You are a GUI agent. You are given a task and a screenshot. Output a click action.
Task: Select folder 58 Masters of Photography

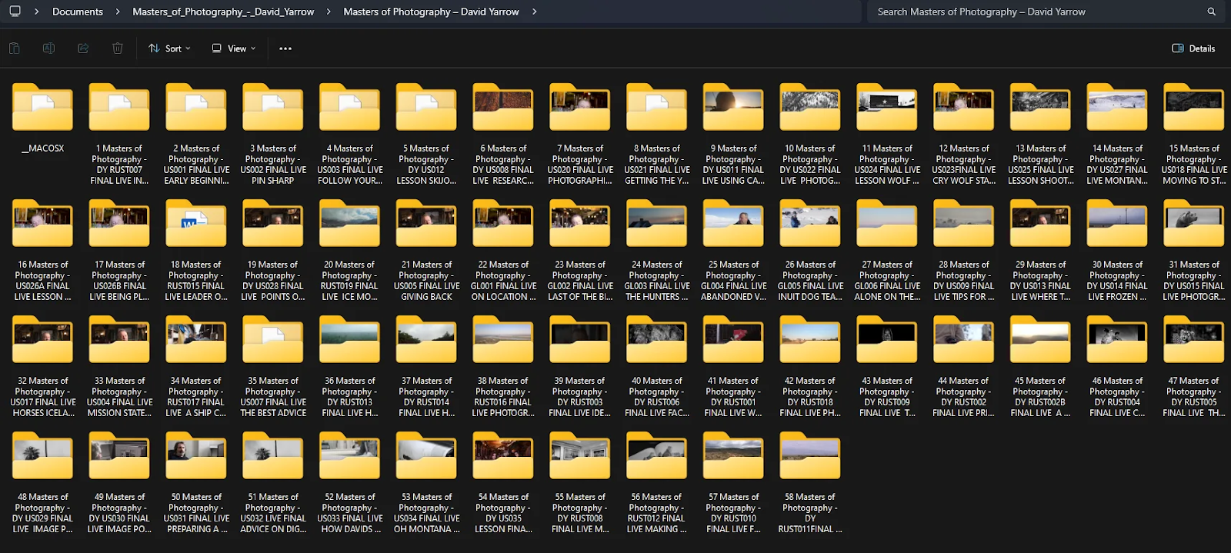[810, 458]
